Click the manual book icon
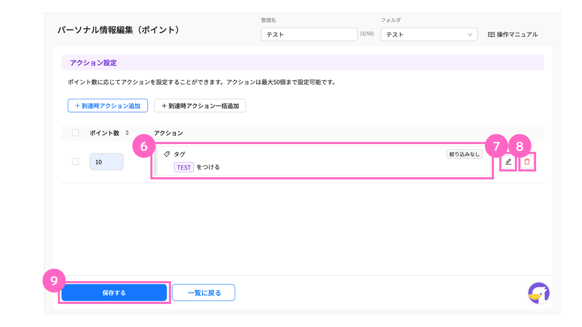 (491, 35)
